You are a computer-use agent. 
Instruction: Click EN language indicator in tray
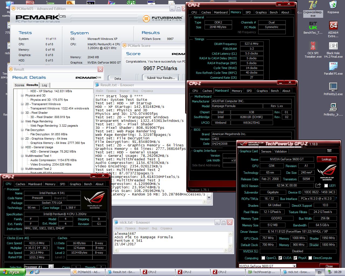click(320, 272)
